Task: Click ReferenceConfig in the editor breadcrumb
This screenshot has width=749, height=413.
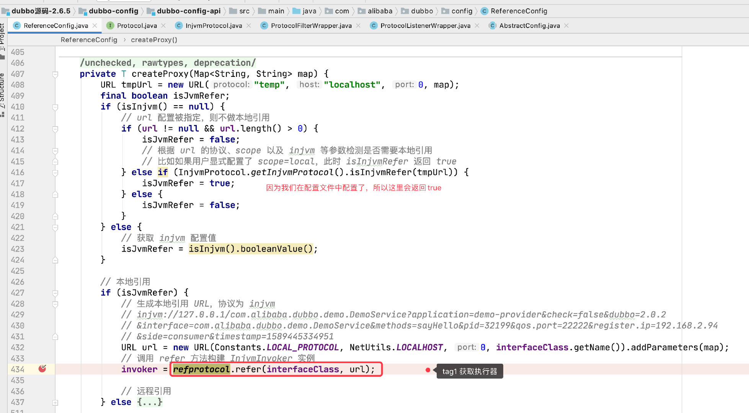Action: click(x=89, y=40)
